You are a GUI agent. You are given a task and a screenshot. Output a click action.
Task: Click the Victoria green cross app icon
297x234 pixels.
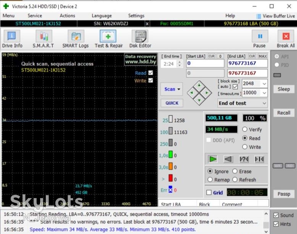pos(6,6)
